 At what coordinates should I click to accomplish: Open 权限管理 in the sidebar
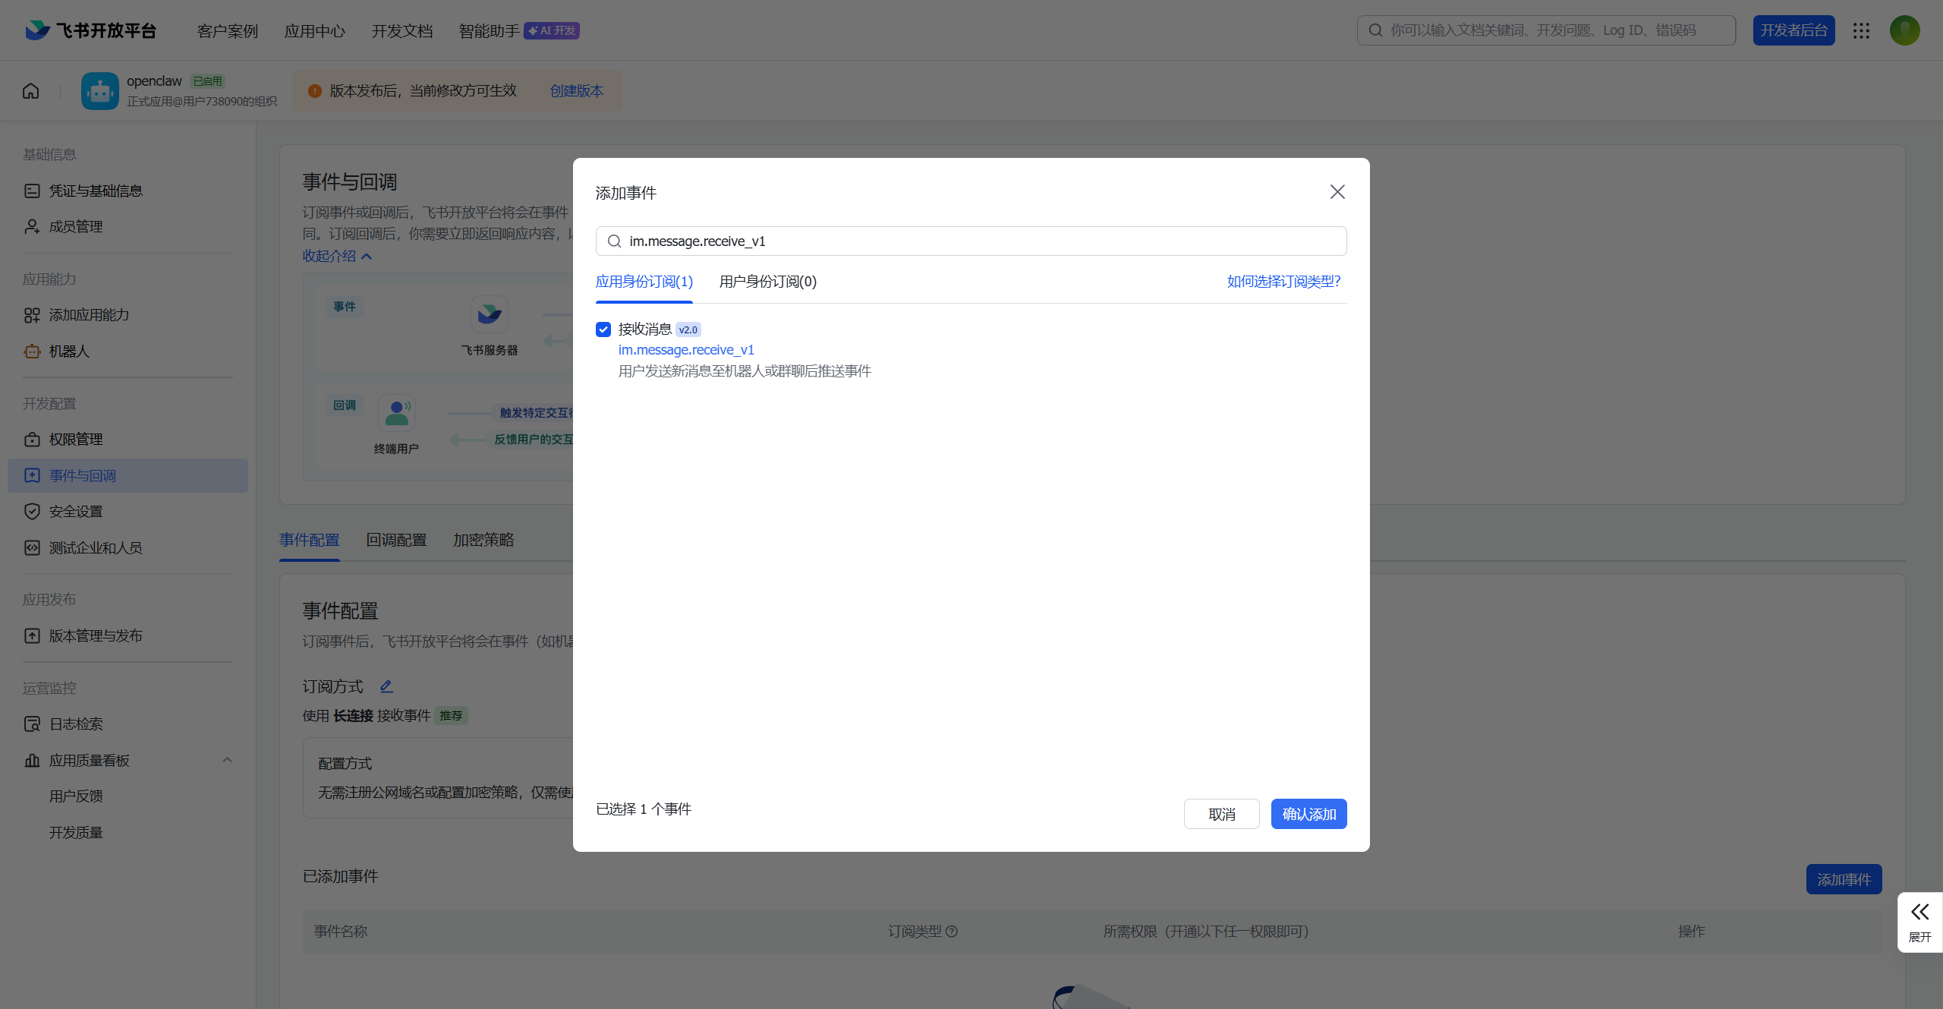76,440
